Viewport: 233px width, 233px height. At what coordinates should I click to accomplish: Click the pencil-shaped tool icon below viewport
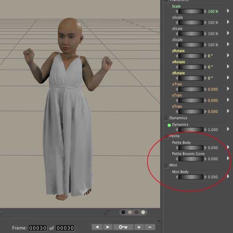pyautogui.click(x=107, y=212)
